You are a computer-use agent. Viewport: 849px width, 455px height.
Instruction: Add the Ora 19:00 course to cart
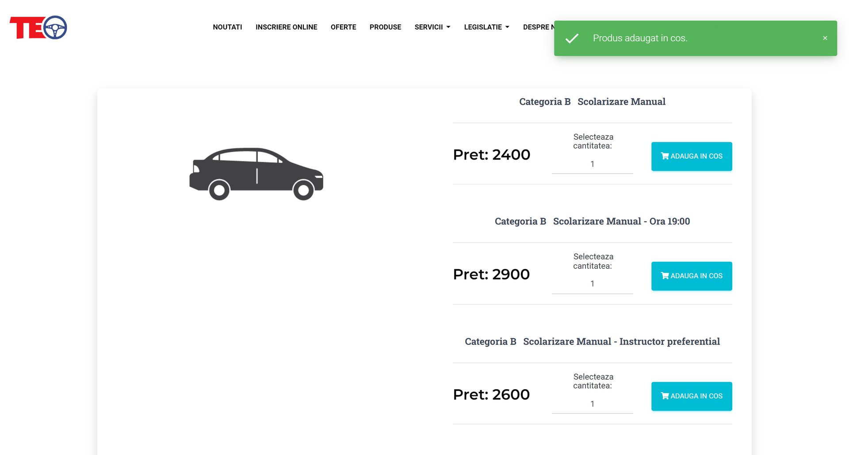point(691,276)
